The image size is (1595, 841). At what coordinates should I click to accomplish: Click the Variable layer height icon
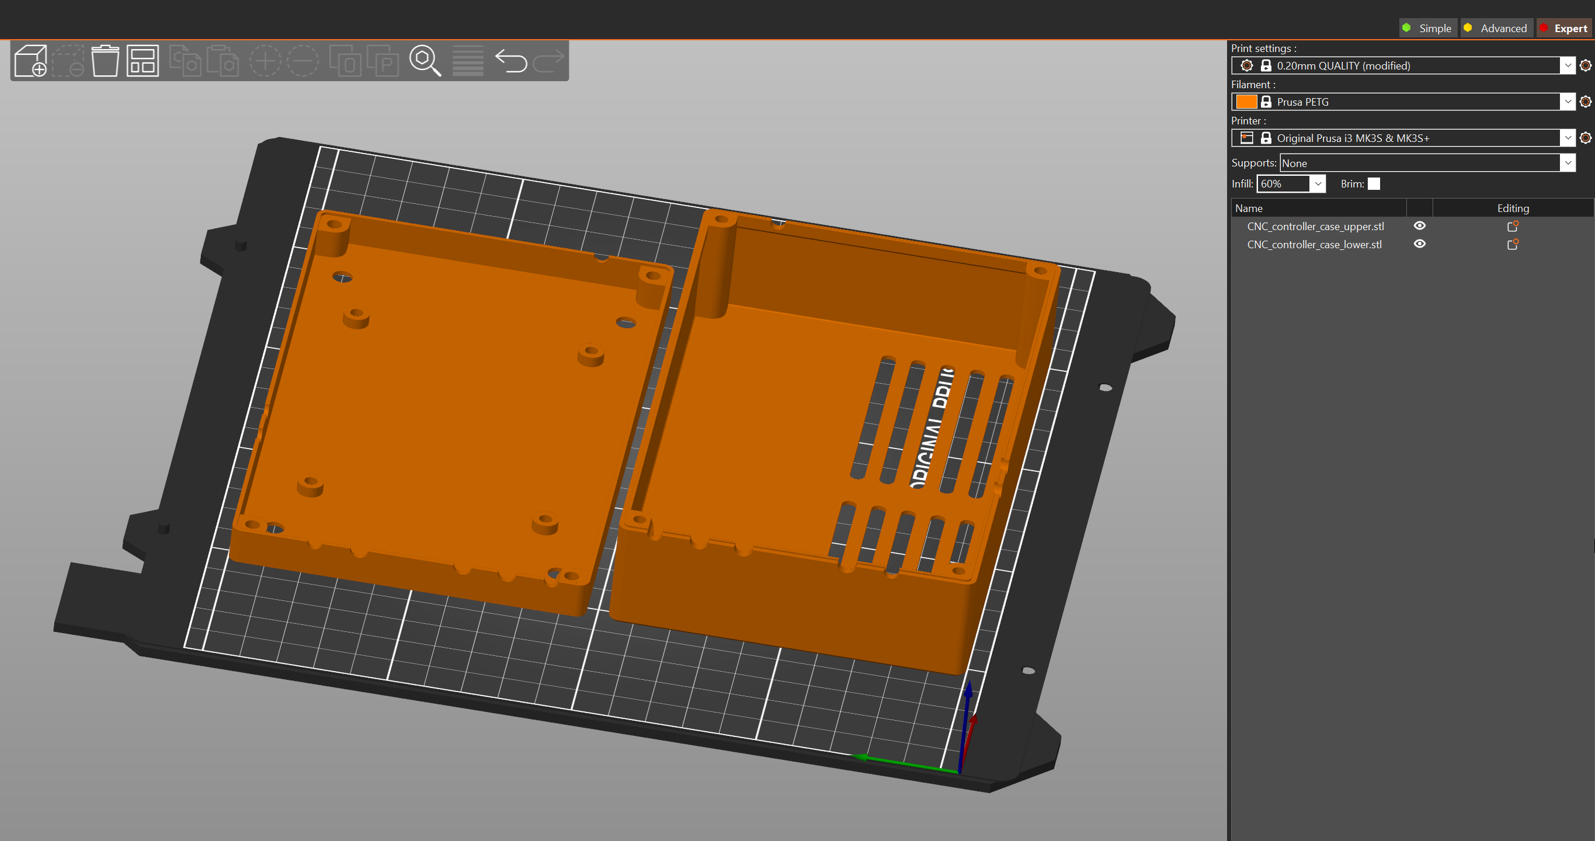tap(467, 60)
